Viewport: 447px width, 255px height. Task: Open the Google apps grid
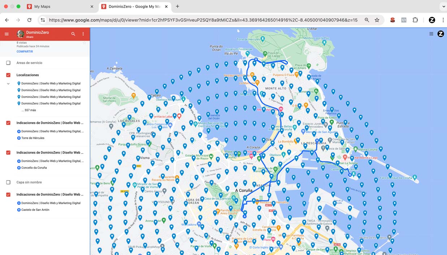point(431,34)
